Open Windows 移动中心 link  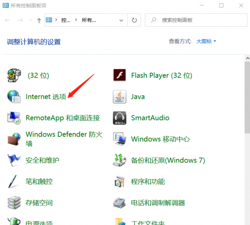[160, 139]
